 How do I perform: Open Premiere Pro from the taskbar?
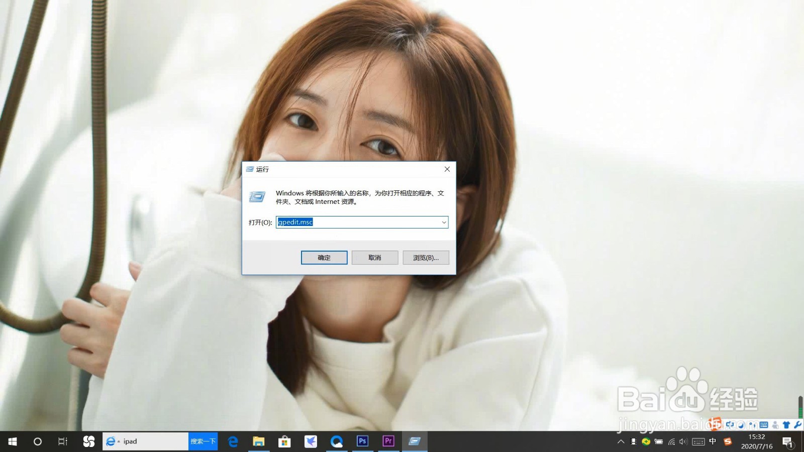(388, 441)
